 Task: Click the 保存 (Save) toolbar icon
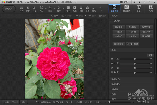28,8
